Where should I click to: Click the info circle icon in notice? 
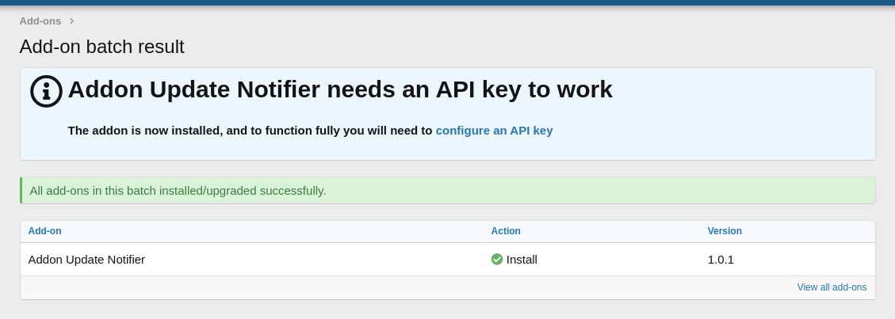point(46,91)
